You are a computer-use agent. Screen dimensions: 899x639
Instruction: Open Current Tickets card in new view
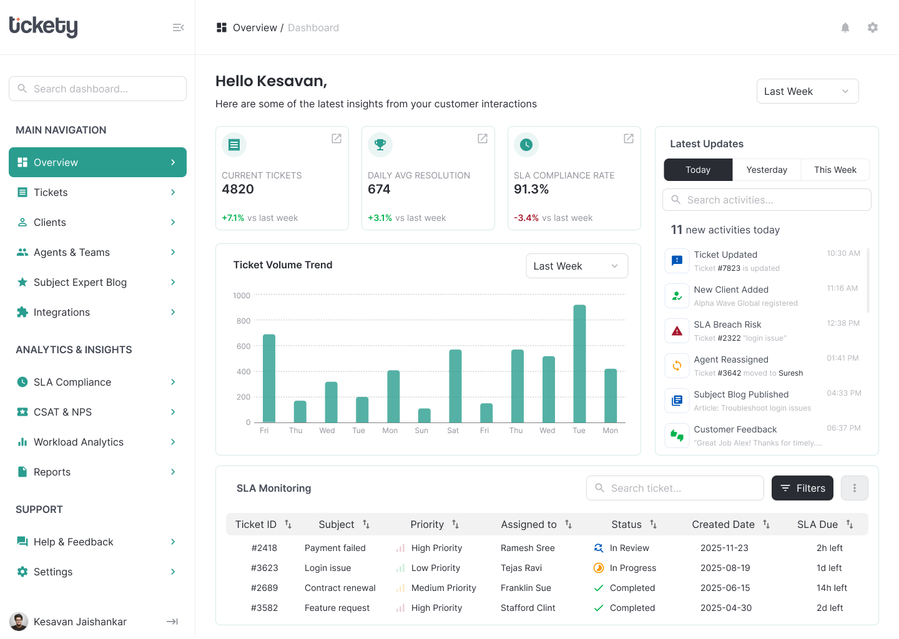point(336,139)
